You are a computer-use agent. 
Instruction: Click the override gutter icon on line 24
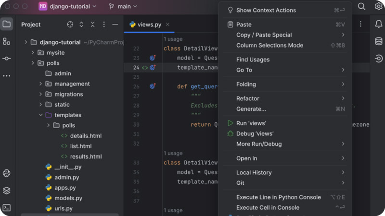click(x=153, y=67)
